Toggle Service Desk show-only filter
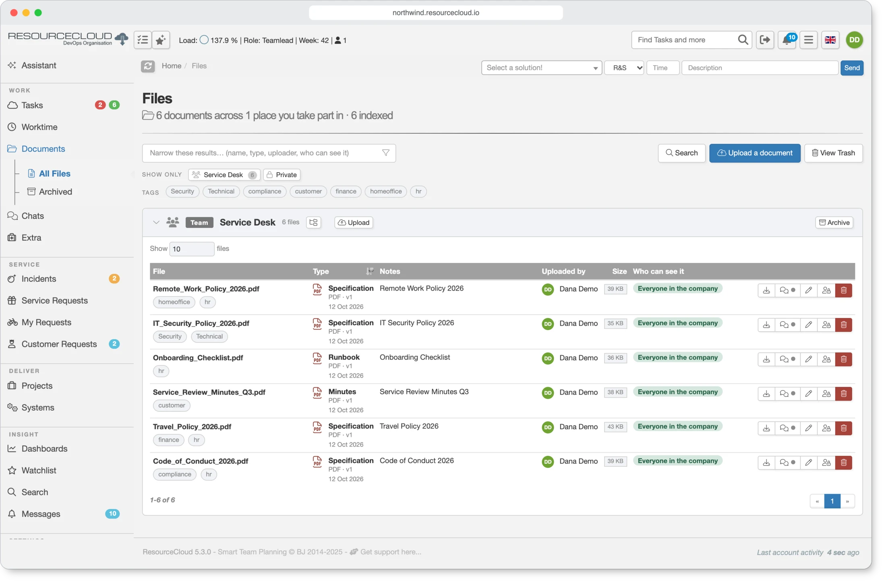 tap(224, 175)
